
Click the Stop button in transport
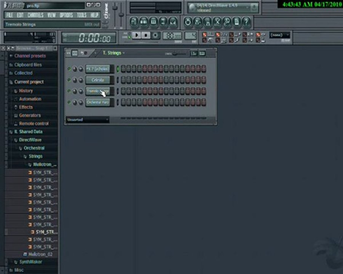(x=146, y=35)
